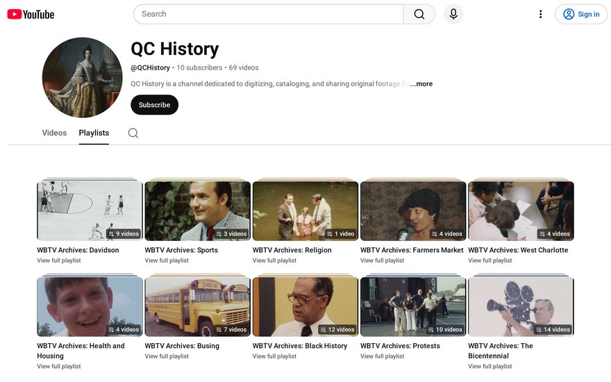View full playlist under Religion
Viewport: 611px width, 382px height.
274,260
